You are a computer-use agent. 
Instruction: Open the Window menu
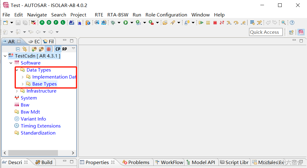tap(201, 15)
